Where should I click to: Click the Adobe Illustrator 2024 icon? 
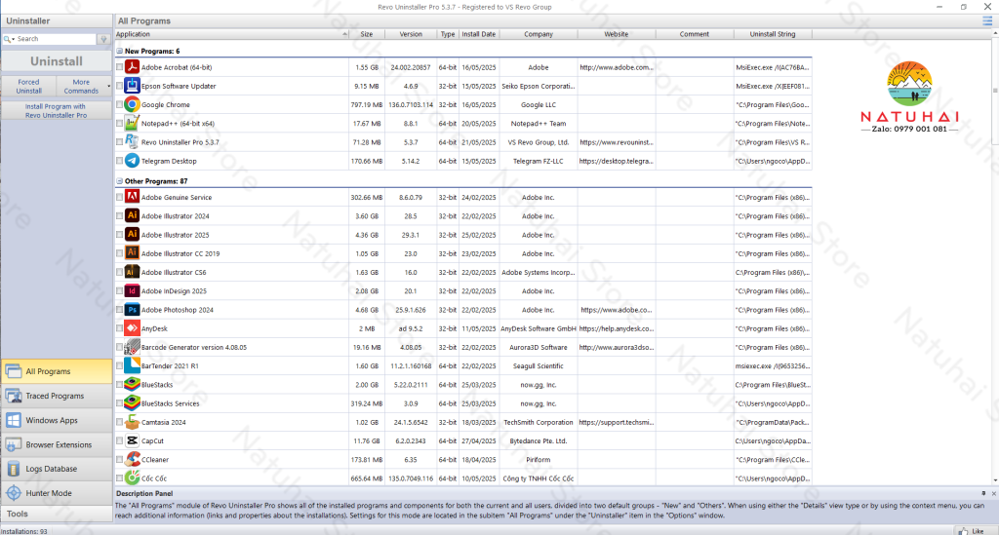[132, 215]
